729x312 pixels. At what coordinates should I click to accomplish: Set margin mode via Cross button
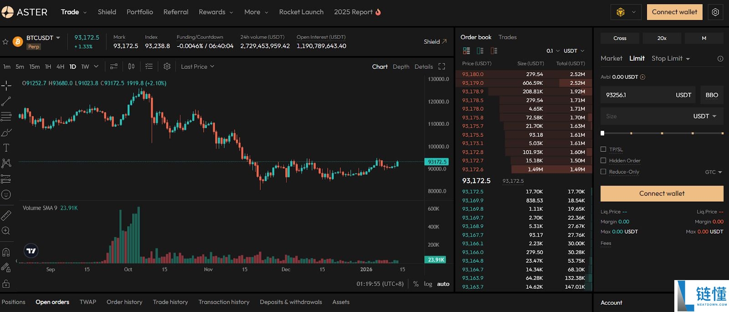(620, 38)
